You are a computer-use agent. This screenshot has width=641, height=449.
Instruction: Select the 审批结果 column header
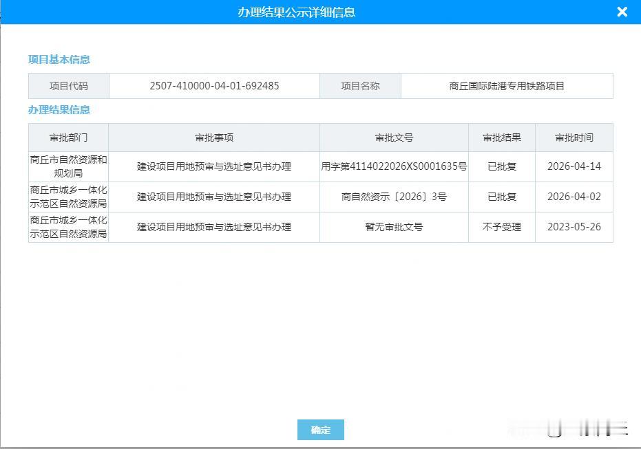[x=502, y=138]
